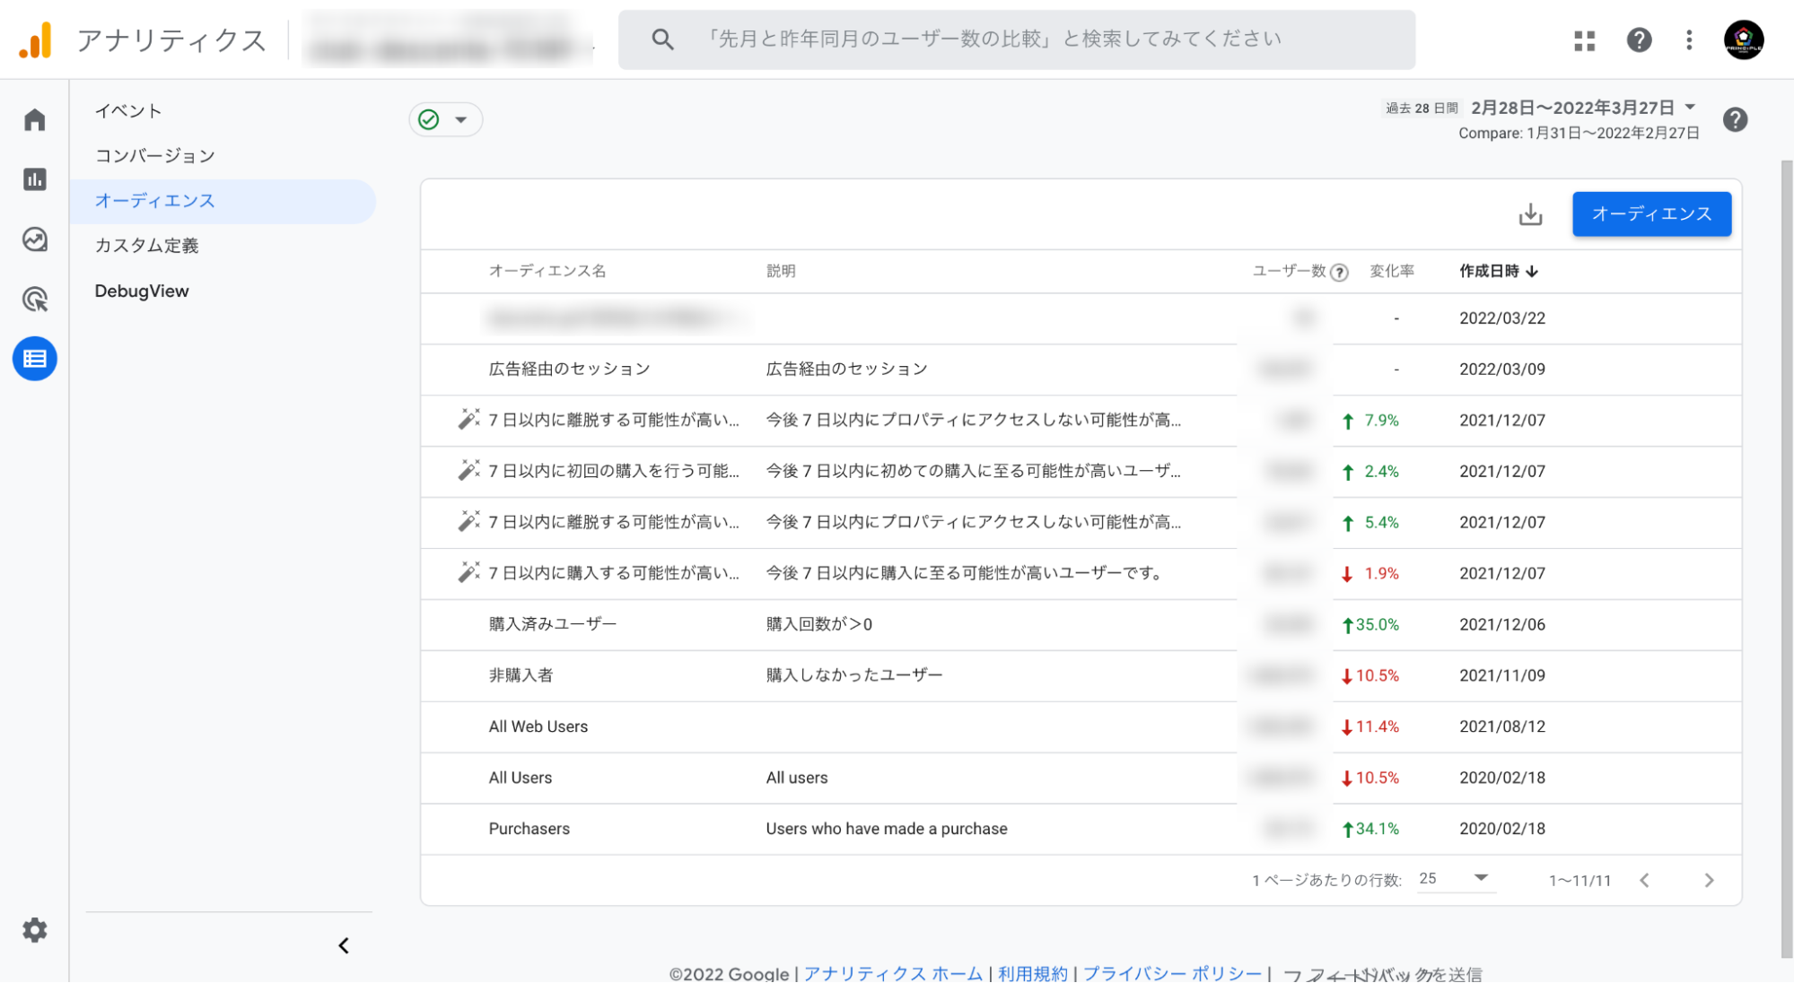This screenshot has width=1794, height=983.
Task: Open the Advertising target icon
Action: pos(34,300)
